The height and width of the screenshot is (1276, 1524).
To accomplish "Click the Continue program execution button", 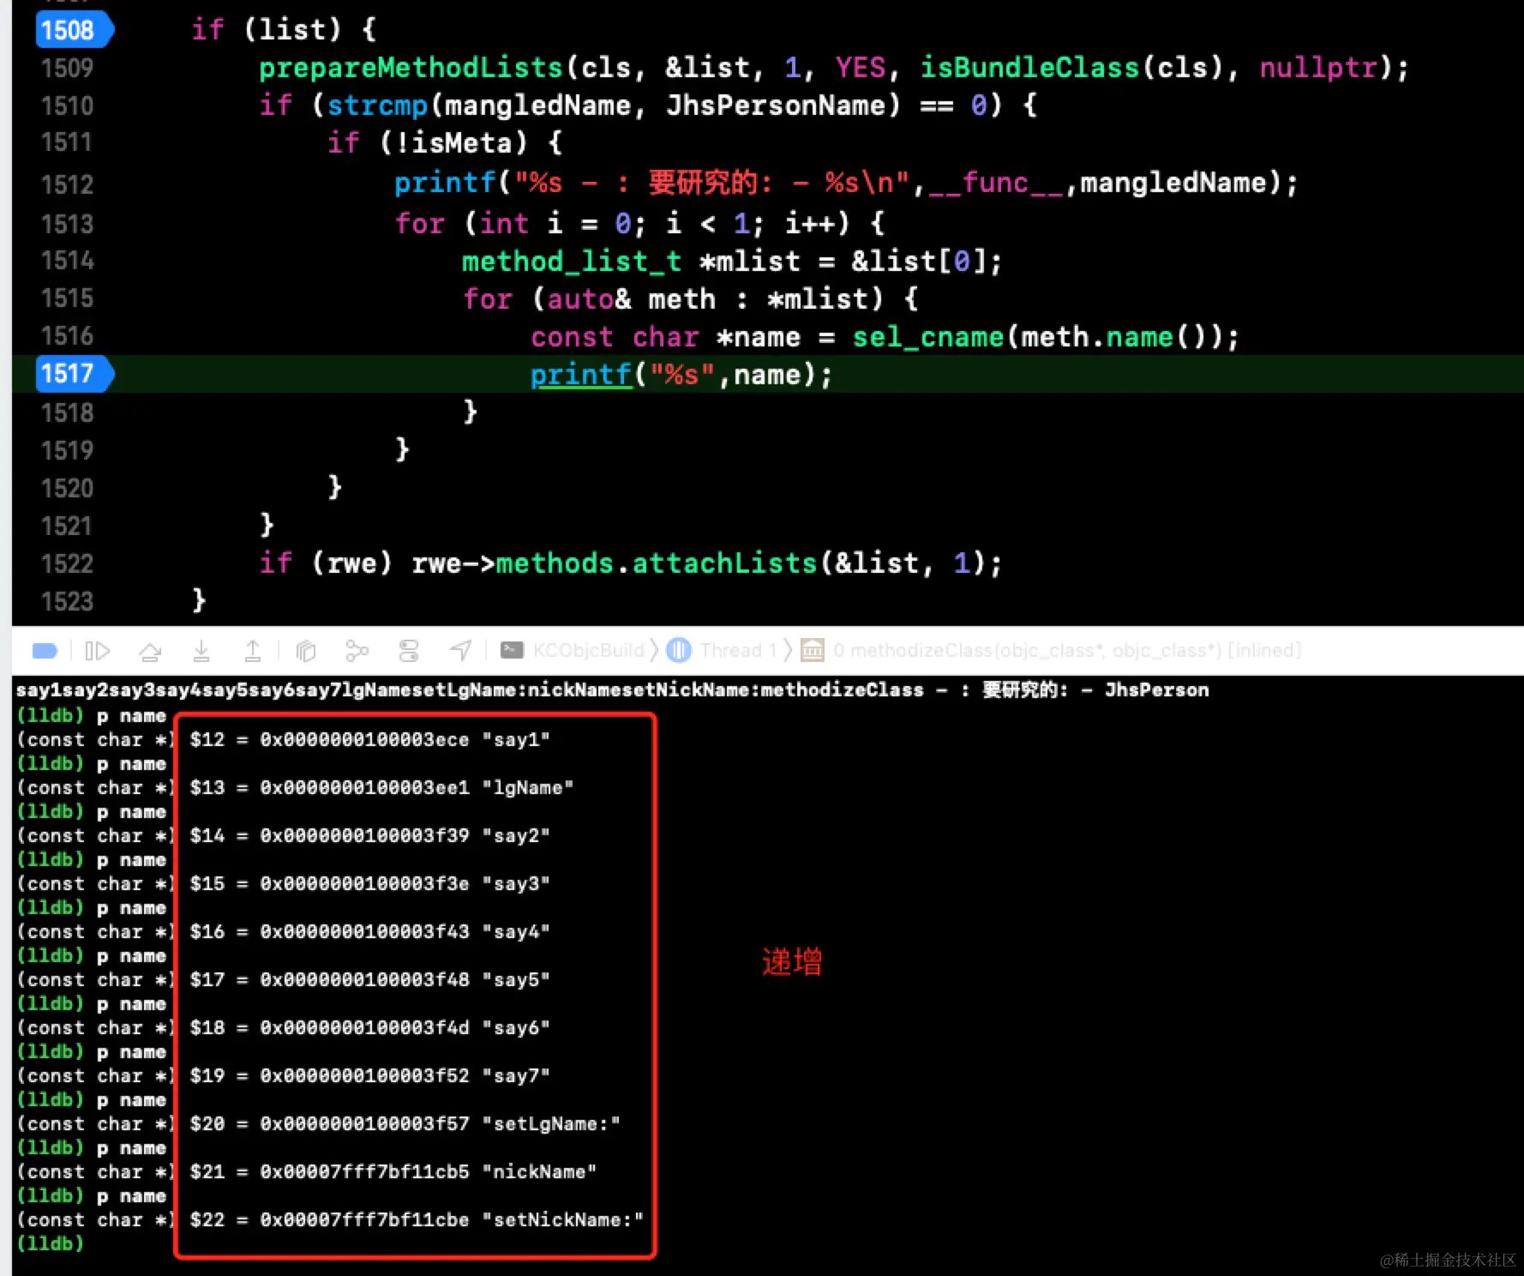I will [x=98, y=651].
